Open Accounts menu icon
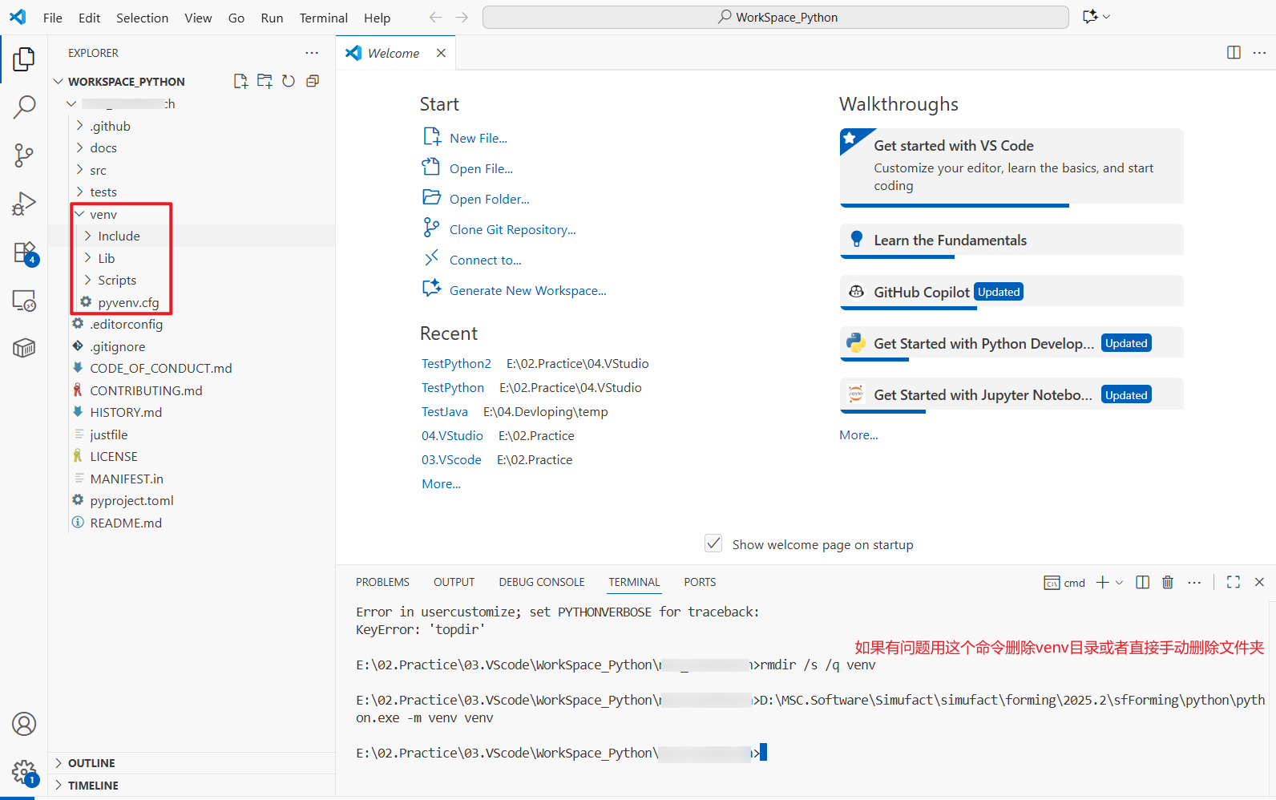 [24, 724]
